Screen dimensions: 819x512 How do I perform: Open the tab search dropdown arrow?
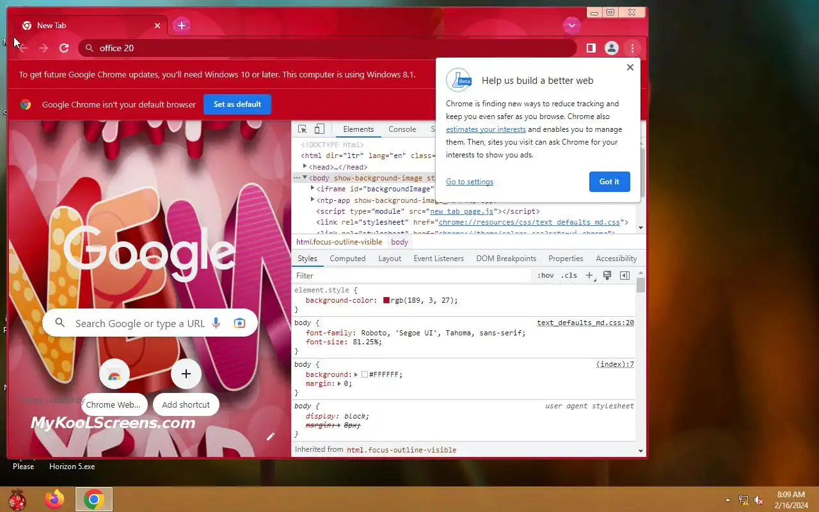pos(571,26)
